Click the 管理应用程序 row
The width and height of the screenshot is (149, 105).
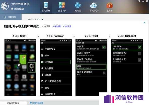pyautogui.click(x=91, y=54)
